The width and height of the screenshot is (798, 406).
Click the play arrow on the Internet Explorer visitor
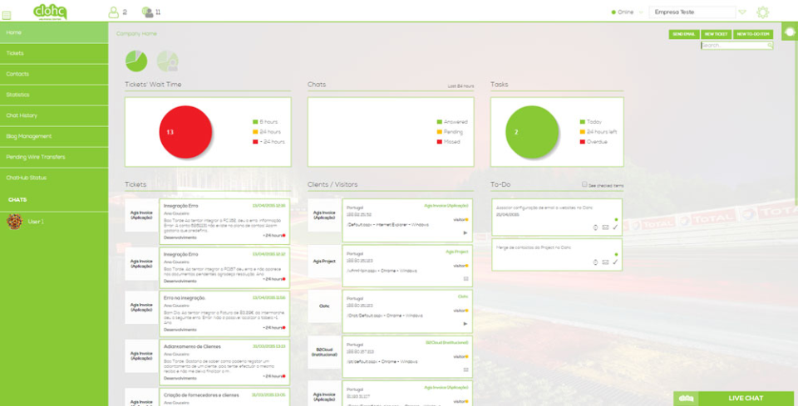pos(465,232)
